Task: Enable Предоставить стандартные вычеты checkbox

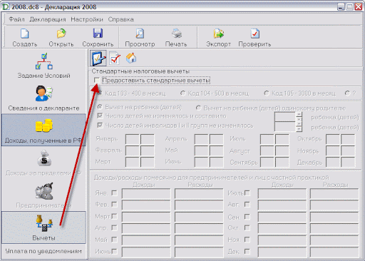Action: point(96,81)
